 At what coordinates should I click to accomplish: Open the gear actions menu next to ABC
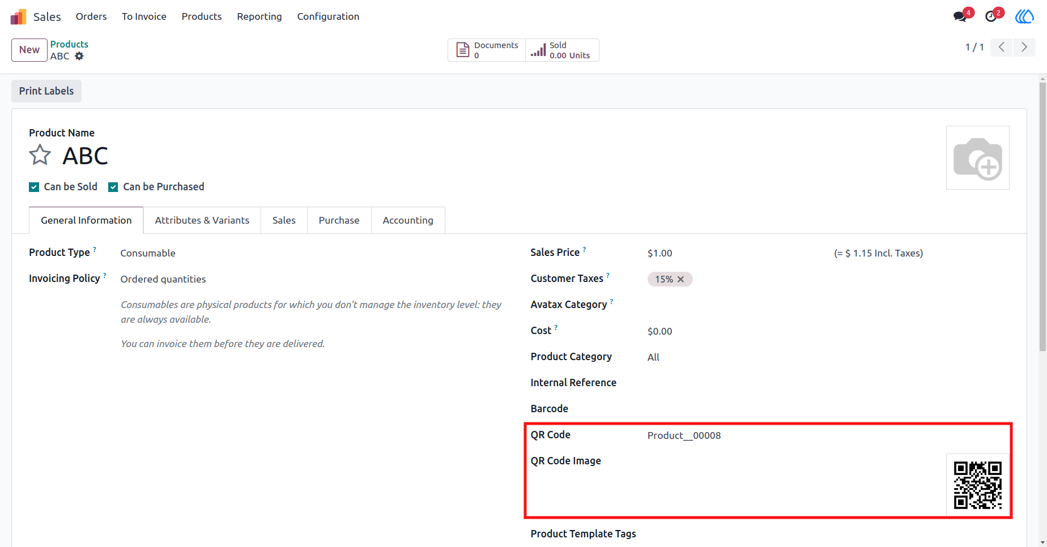pos(79,56)
